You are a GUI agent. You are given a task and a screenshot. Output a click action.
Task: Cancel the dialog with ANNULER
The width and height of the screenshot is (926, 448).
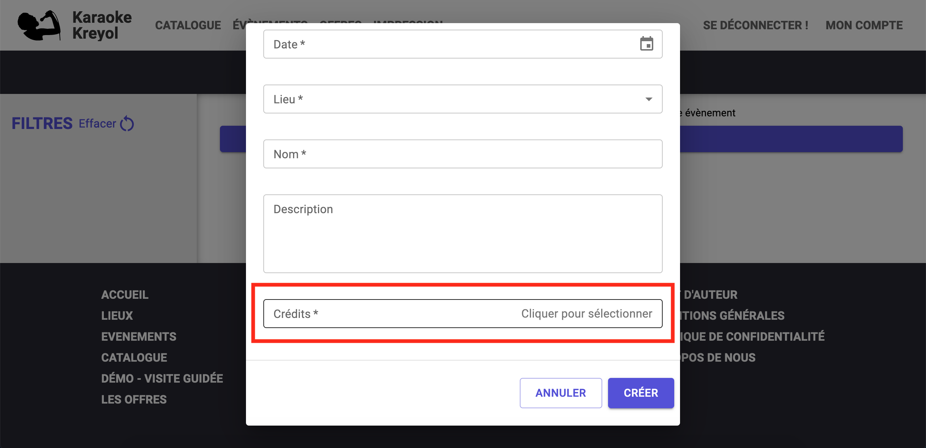click(561, 393)
